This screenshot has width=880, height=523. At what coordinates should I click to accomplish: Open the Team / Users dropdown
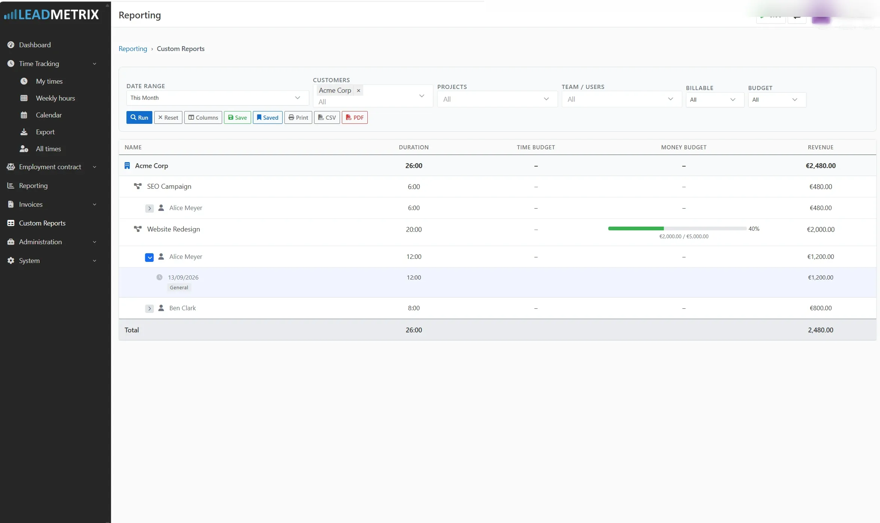[621, 99]
